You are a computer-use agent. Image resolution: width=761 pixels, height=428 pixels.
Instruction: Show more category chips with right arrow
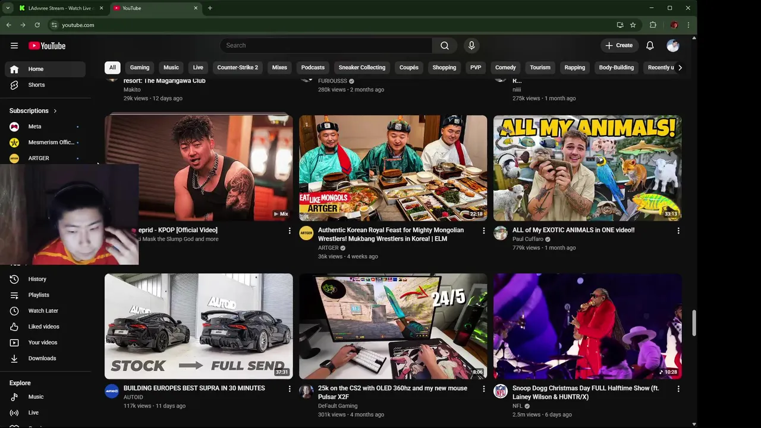click(680, 68)
